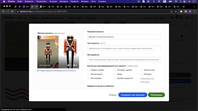This screenshot has width=198, height=111.
Task: Open the extensions puzzle icon
Action: (x=181, y=11)
